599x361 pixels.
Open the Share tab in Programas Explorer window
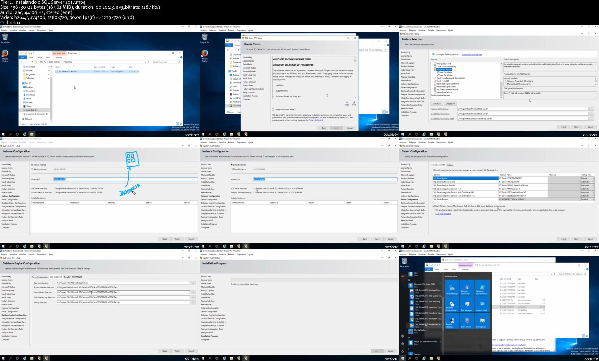point(40,57)
